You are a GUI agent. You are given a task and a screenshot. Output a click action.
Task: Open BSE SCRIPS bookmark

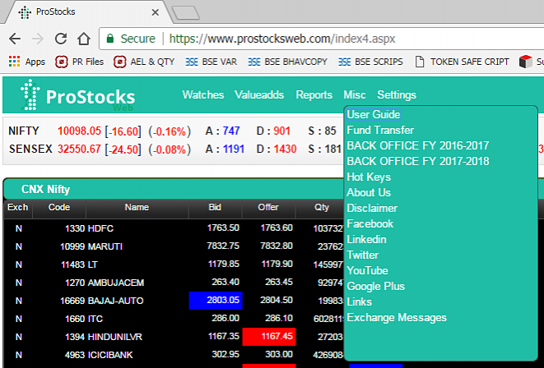(370, 62)
